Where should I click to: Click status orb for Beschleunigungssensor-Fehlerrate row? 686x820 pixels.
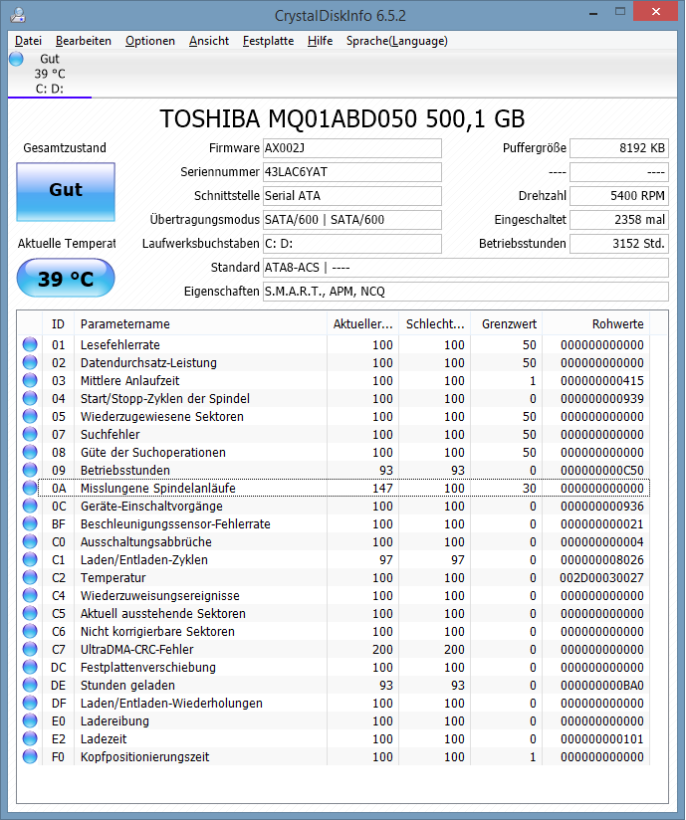pyautogui.click(x=30, y=523)
